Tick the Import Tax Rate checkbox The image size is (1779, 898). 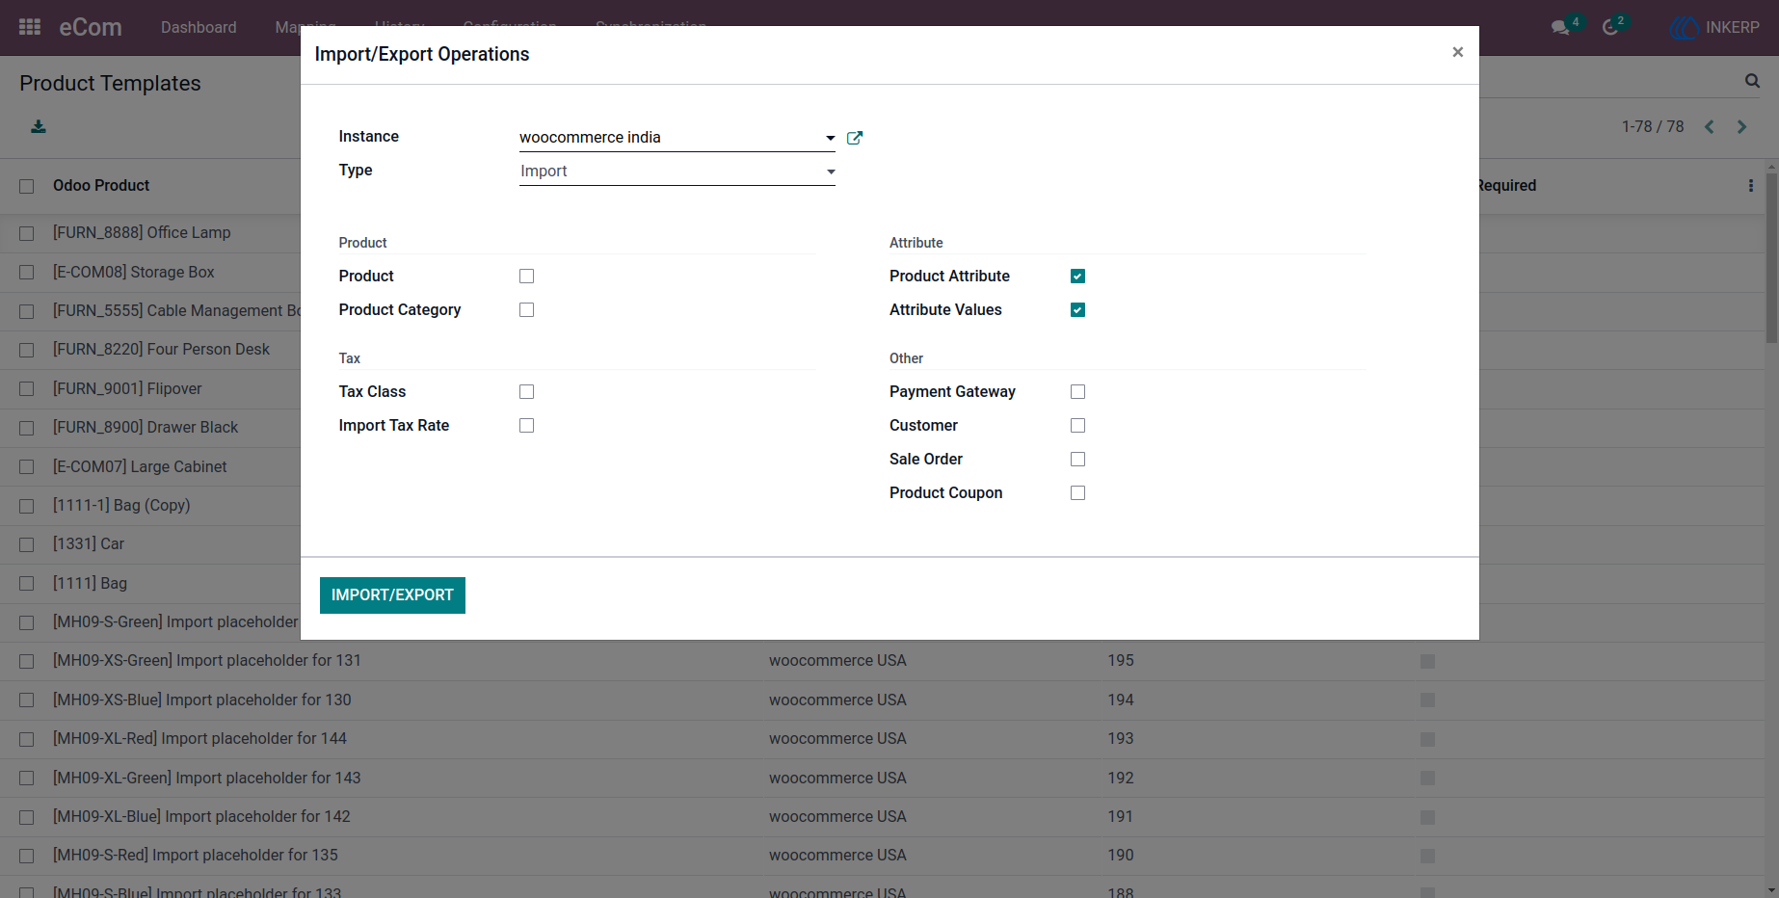(x=526, y=426)
